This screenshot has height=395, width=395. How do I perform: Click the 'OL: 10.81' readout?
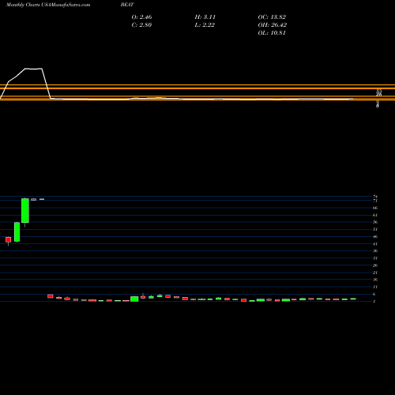coord(272,33)
